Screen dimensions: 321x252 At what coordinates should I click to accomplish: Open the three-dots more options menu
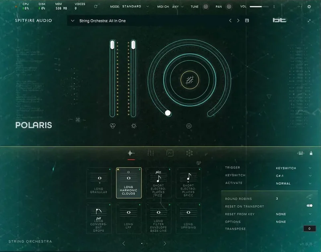click(299, 6)
